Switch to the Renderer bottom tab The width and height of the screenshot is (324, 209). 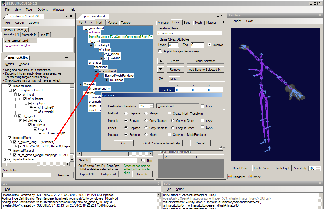point(237,177)
